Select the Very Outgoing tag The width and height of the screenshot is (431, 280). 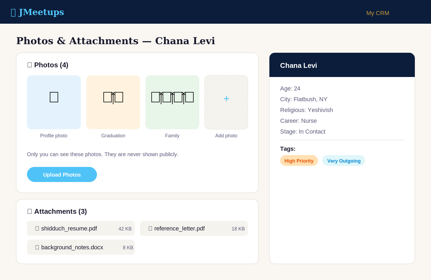pos(343,160)
